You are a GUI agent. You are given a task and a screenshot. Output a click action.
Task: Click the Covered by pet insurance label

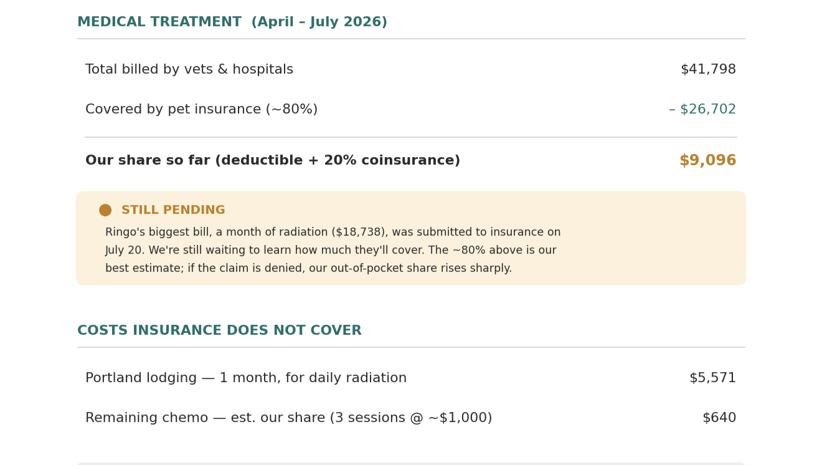tap(201, 110)
